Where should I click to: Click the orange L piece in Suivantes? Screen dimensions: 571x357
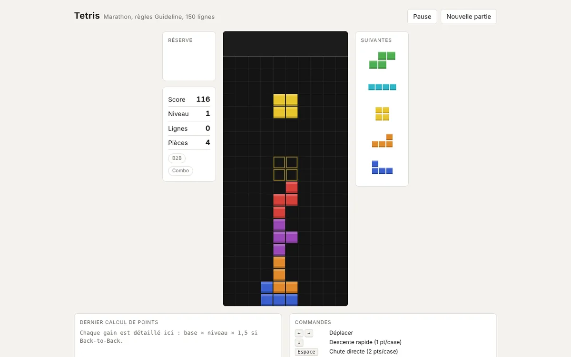tap(382, 141)
